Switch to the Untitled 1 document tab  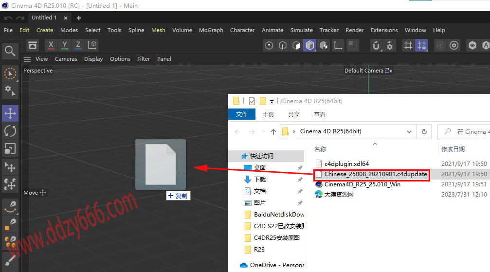(44, 18)
